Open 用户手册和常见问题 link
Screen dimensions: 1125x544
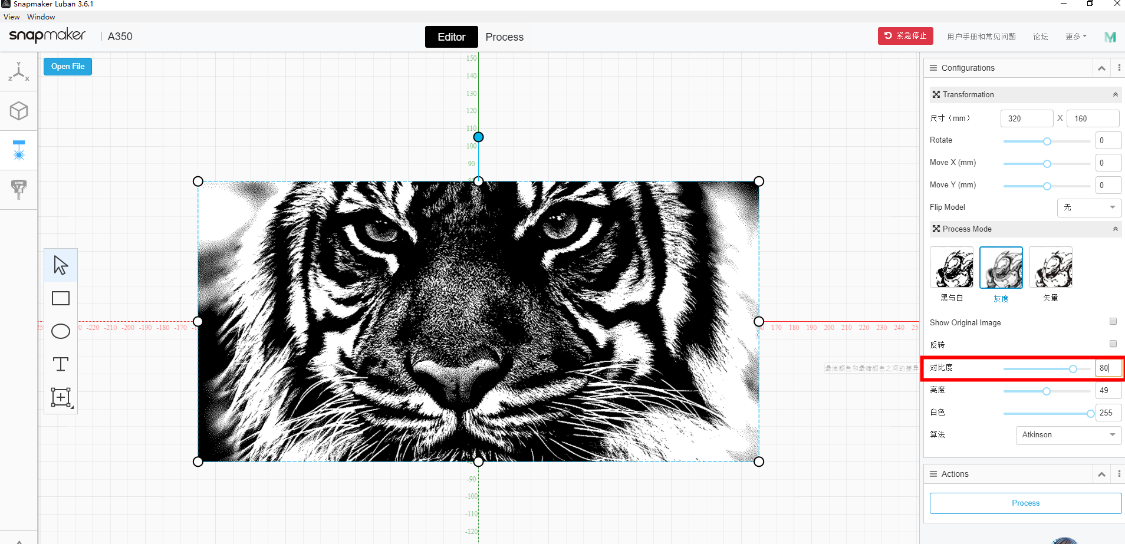pos(981,37)
